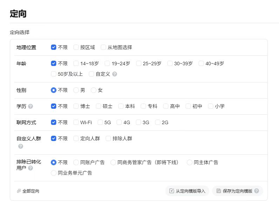Select 同主体广告 radio button
279x221 pixels.
190,162
